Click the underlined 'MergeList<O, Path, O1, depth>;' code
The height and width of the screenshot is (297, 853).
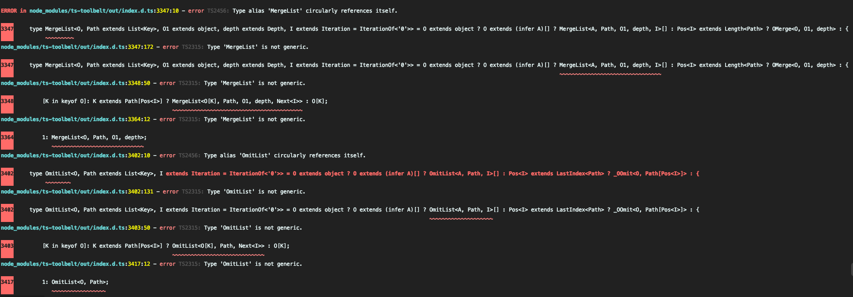point(99,137)
